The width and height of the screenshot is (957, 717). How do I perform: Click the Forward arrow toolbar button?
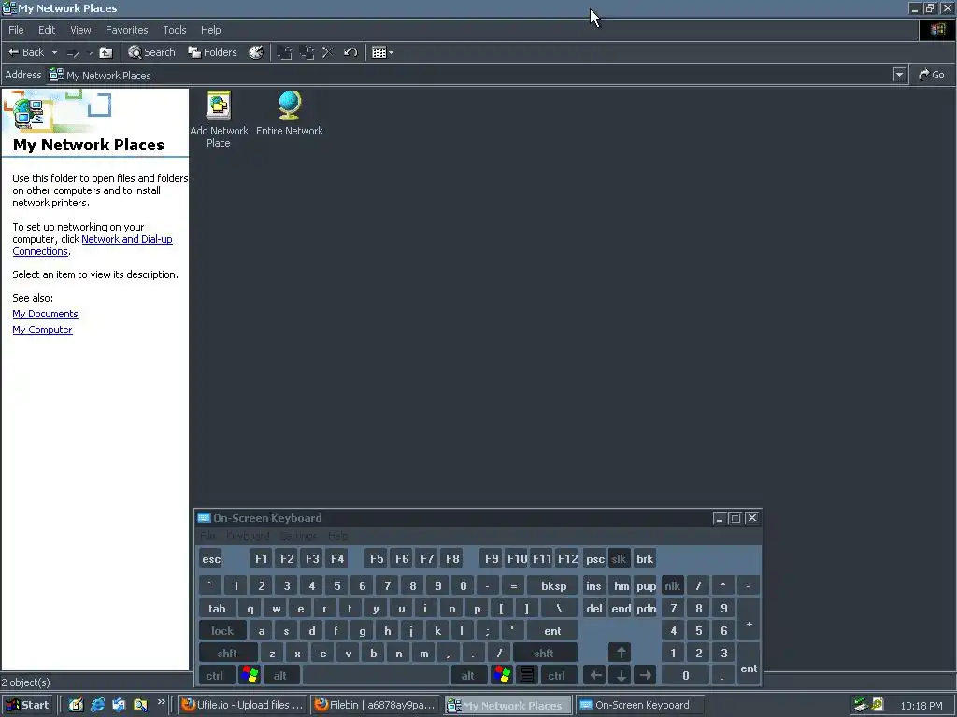pos(73,53)
